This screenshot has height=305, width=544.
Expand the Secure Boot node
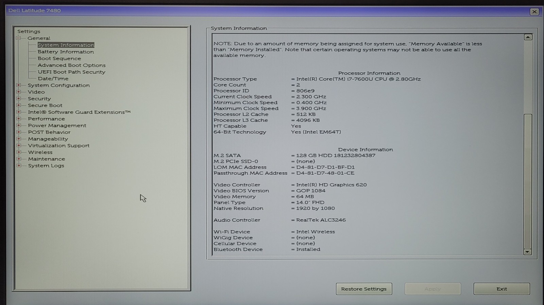[x=19, y=105]
